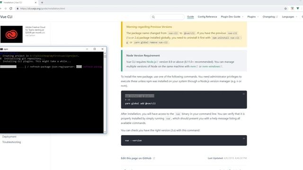This screenshot has height=170, width=303.
Task: Click the Node Version Requirement heading
Action: (x=143, y=56)
